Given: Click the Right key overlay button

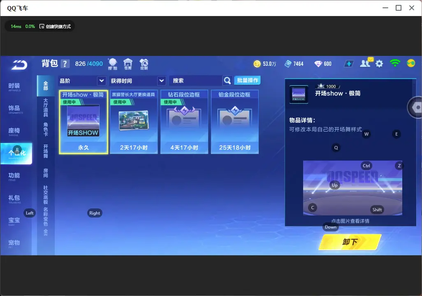Looking at the screenshot, I should click(x=95, y=213).
